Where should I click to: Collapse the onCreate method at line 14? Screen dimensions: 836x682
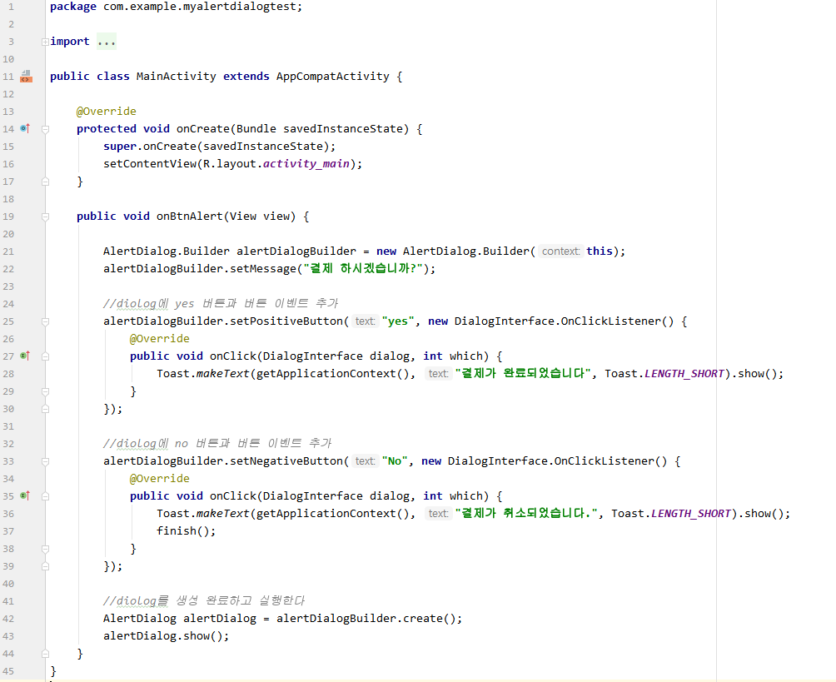click(x=45, y=129)
